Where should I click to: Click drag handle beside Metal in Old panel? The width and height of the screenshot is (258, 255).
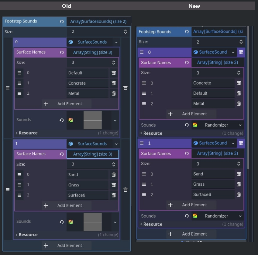click(x=19, y=93)
